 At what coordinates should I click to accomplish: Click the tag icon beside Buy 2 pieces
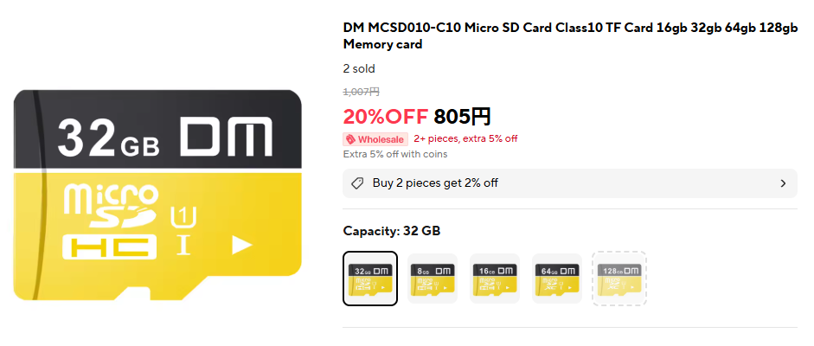coord(357,183)
